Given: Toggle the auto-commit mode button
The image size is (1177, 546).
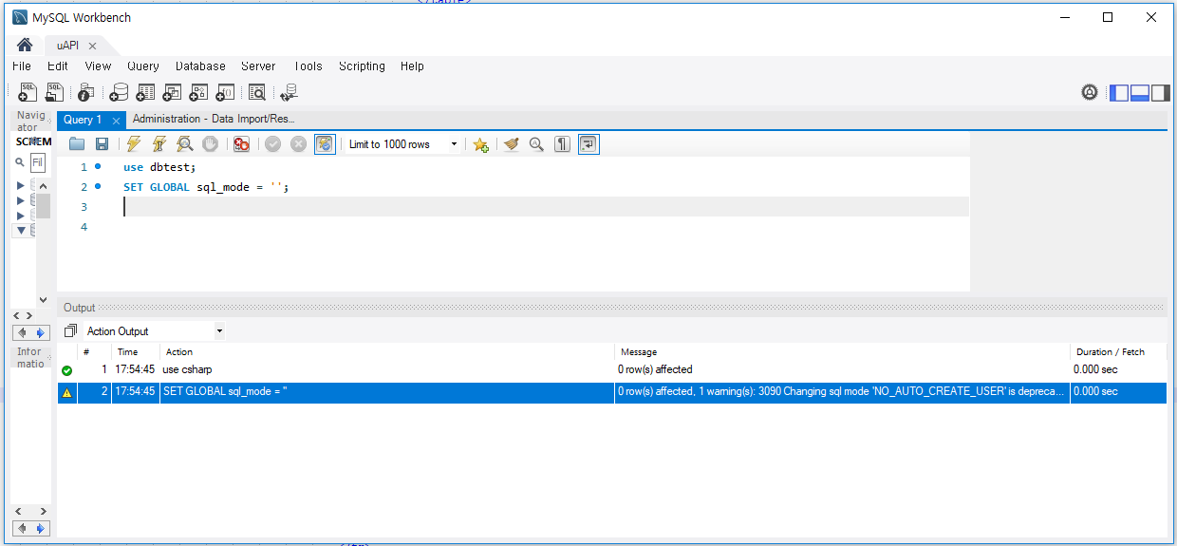Looking at the screenshot, I should (x=325, y=144).
